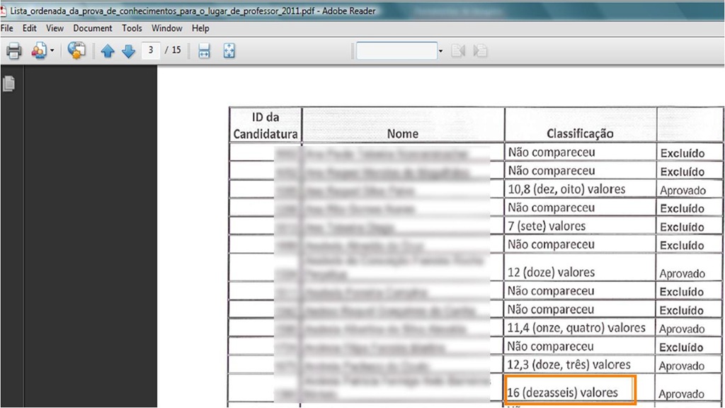
Task: Expand the collaborate icon dropdown arrow
Action: click(52, 51)
